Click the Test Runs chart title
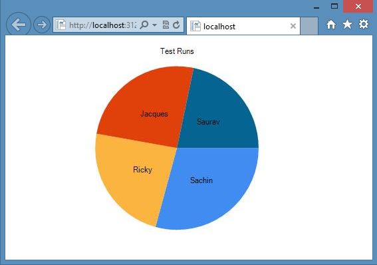Viewport: 377px width, 265px height. (x=177, y=51)
